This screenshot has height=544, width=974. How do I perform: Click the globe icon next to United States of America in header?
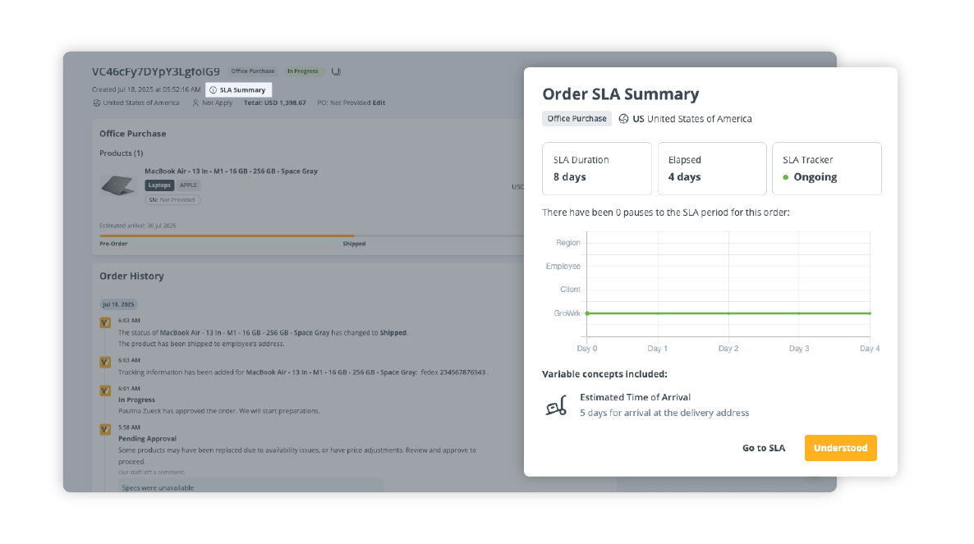pyautogui.click(x=96, y=103)
